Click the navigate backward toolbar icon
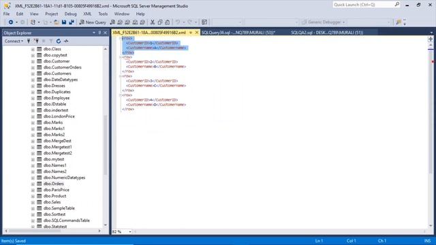 pyautogui.click(x=11, y=22)
